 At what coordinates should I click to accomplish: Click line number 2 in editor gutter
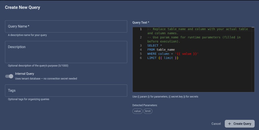[x=141, y=37]
